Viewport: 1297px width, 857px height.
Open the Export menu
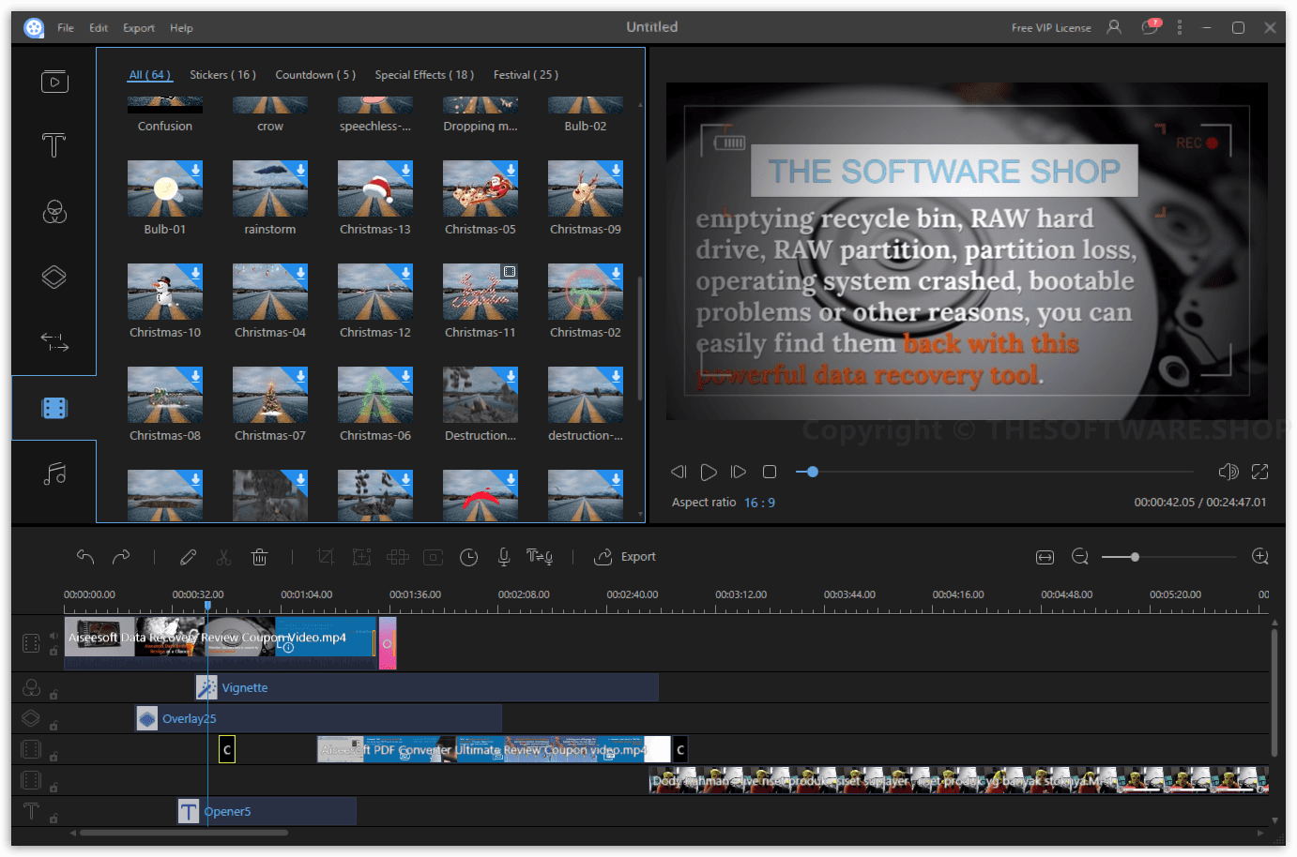[139, 28]
